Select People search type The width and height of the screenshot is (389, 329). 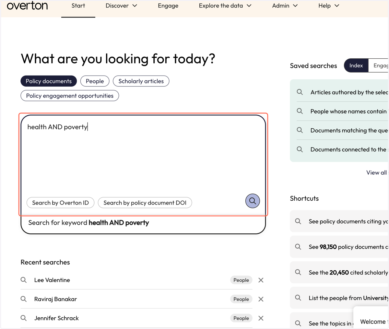[x=95, y=81]
